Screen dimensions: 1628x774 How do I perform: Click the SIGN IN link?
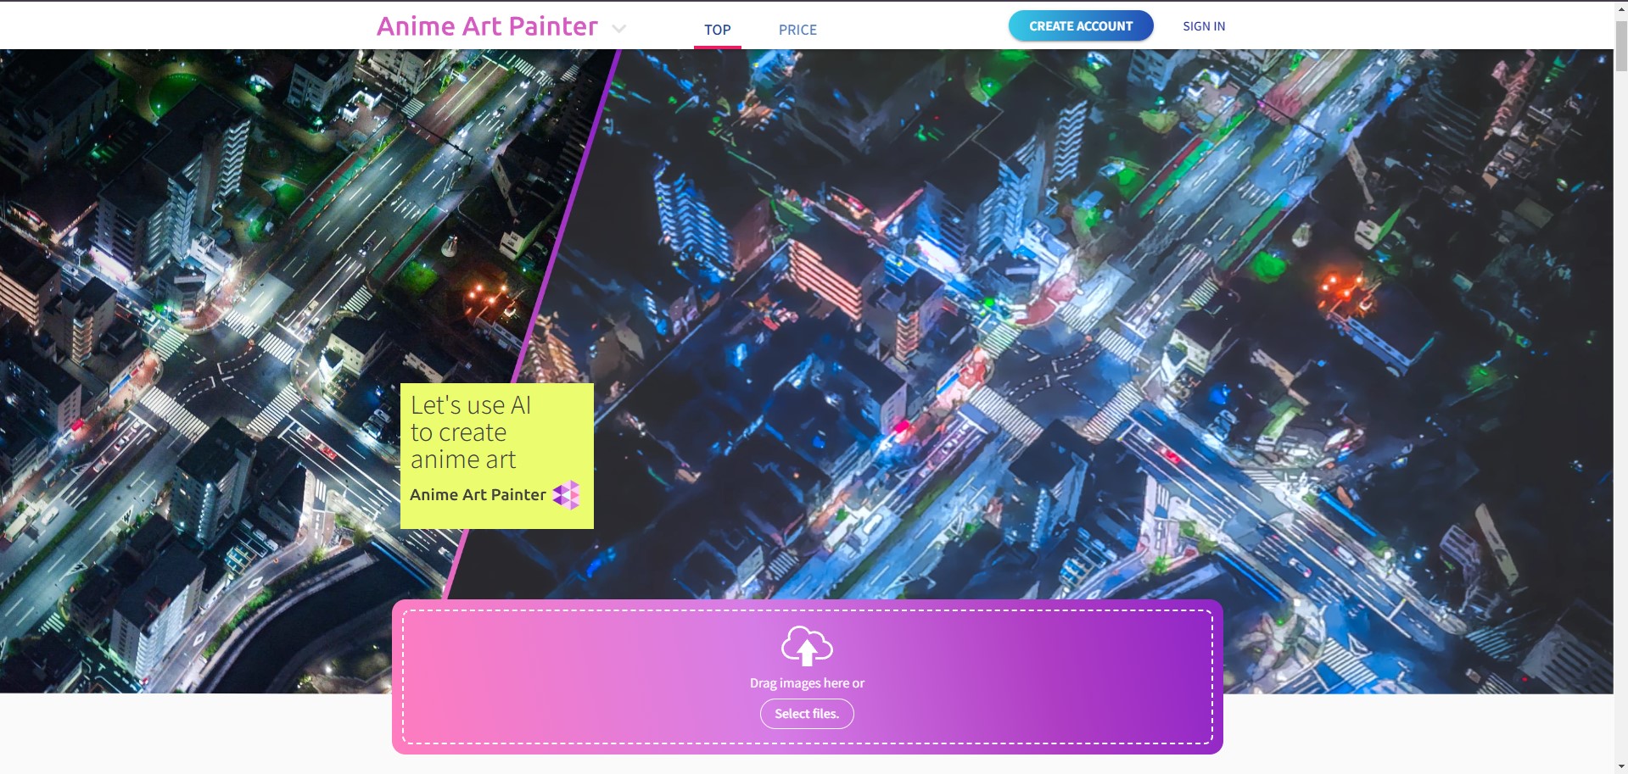point(1204,26)
